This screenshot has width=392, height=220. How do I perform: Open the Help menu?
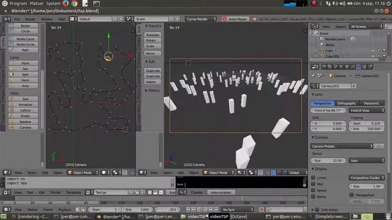pyautogui.click(x=61, y=19)
